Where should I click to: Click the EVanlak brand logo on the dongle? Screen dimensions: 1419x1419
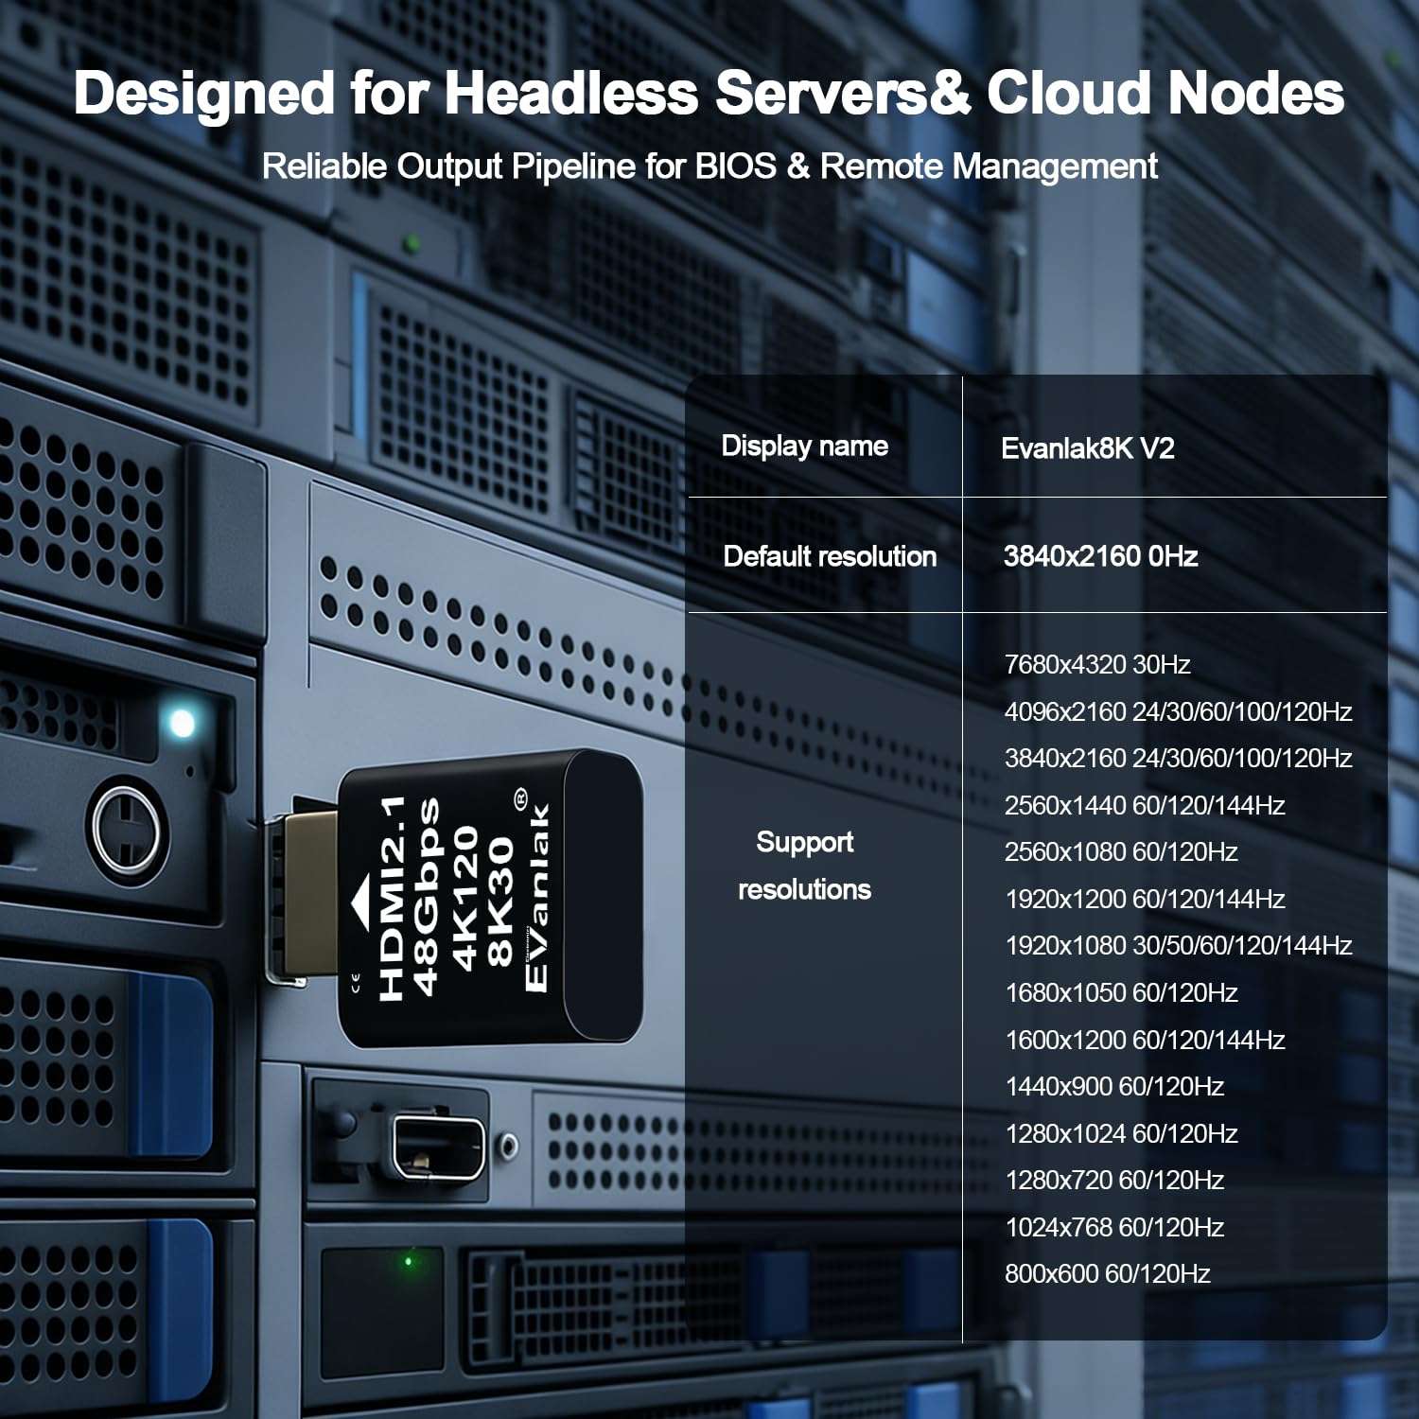(x=535, y=897)
